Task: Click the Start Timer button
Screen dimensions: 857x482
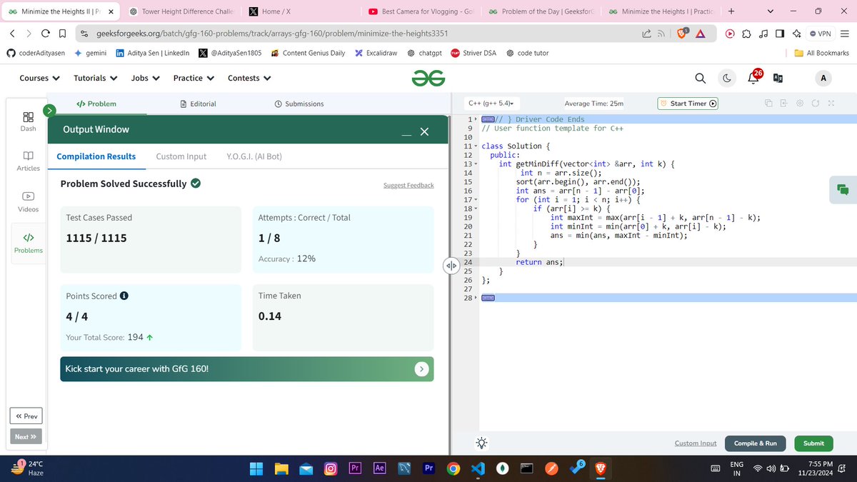Action: click(688, 104)
